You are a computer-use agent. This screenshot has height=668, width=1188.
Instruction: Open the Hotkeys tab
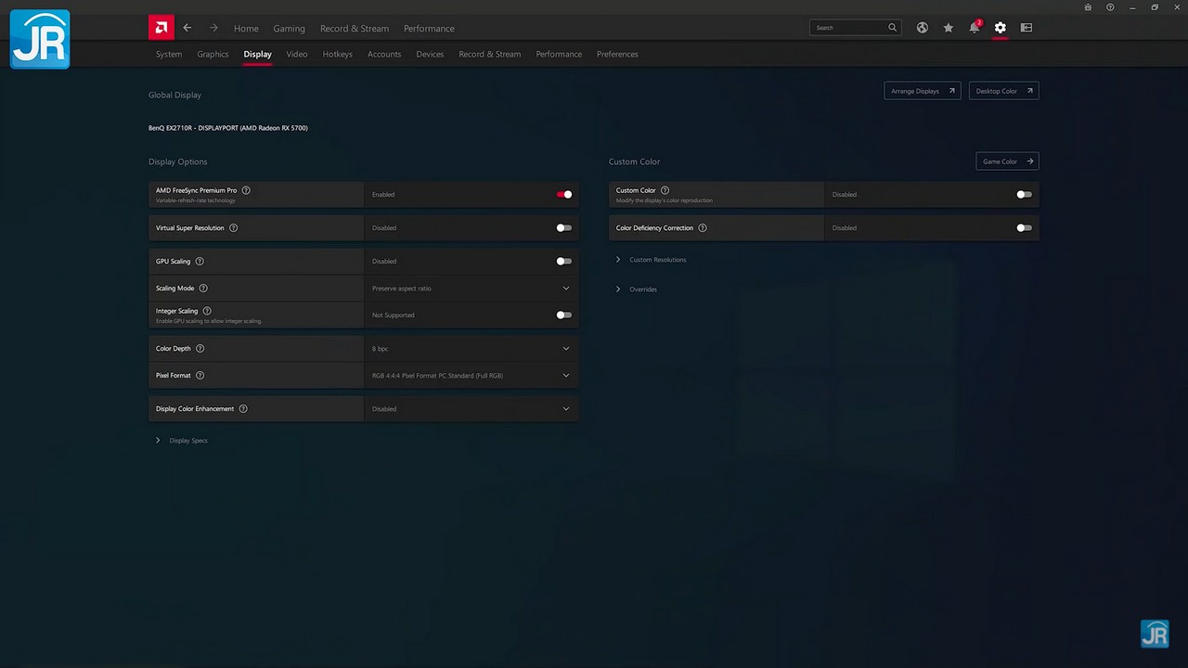[x=337, y=54]
